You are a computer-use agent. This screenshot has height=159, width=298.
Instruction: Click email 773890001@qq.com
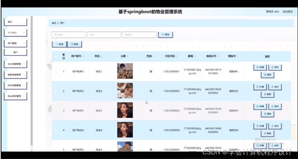(192, 71)
